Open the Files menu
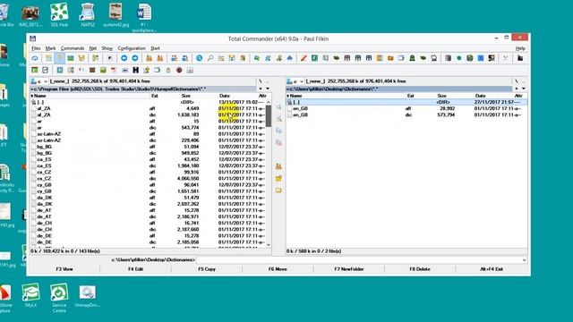The height and width of the screenshot is (322, 573). [x=36, y=48]
